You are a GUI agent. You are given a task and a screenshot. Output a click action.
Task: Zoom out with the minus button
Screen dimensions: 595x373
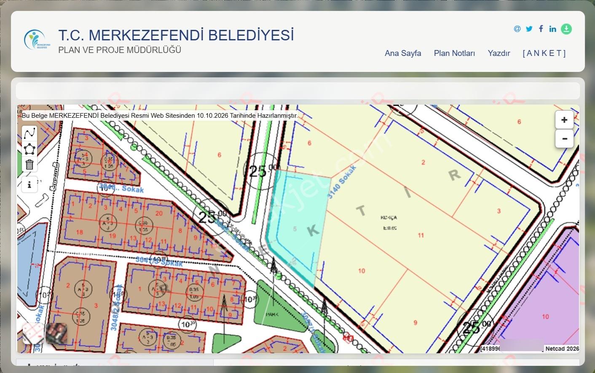pos(564,138)
